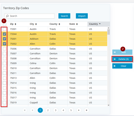Sort by City column arrows
Image resolution: width=134 pixels, height=116 pixels.
point(36,24)
